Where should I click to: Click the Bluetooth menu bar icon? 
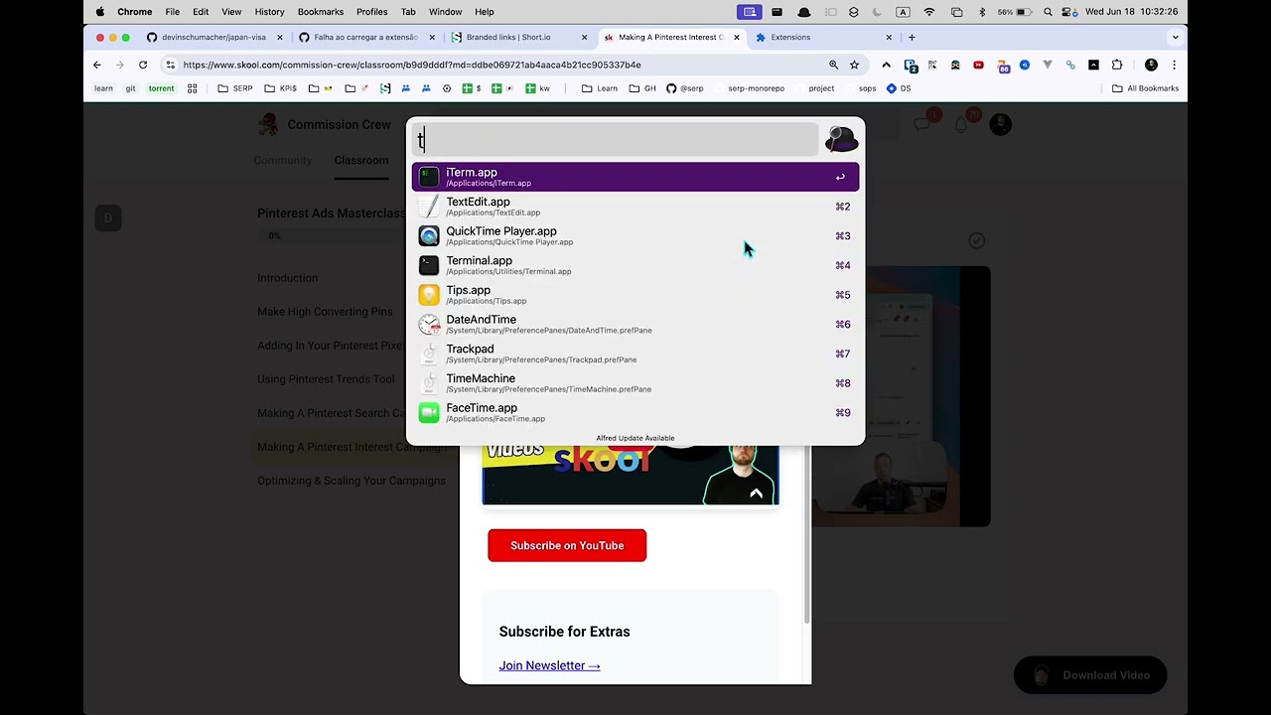tap(982, 12)
